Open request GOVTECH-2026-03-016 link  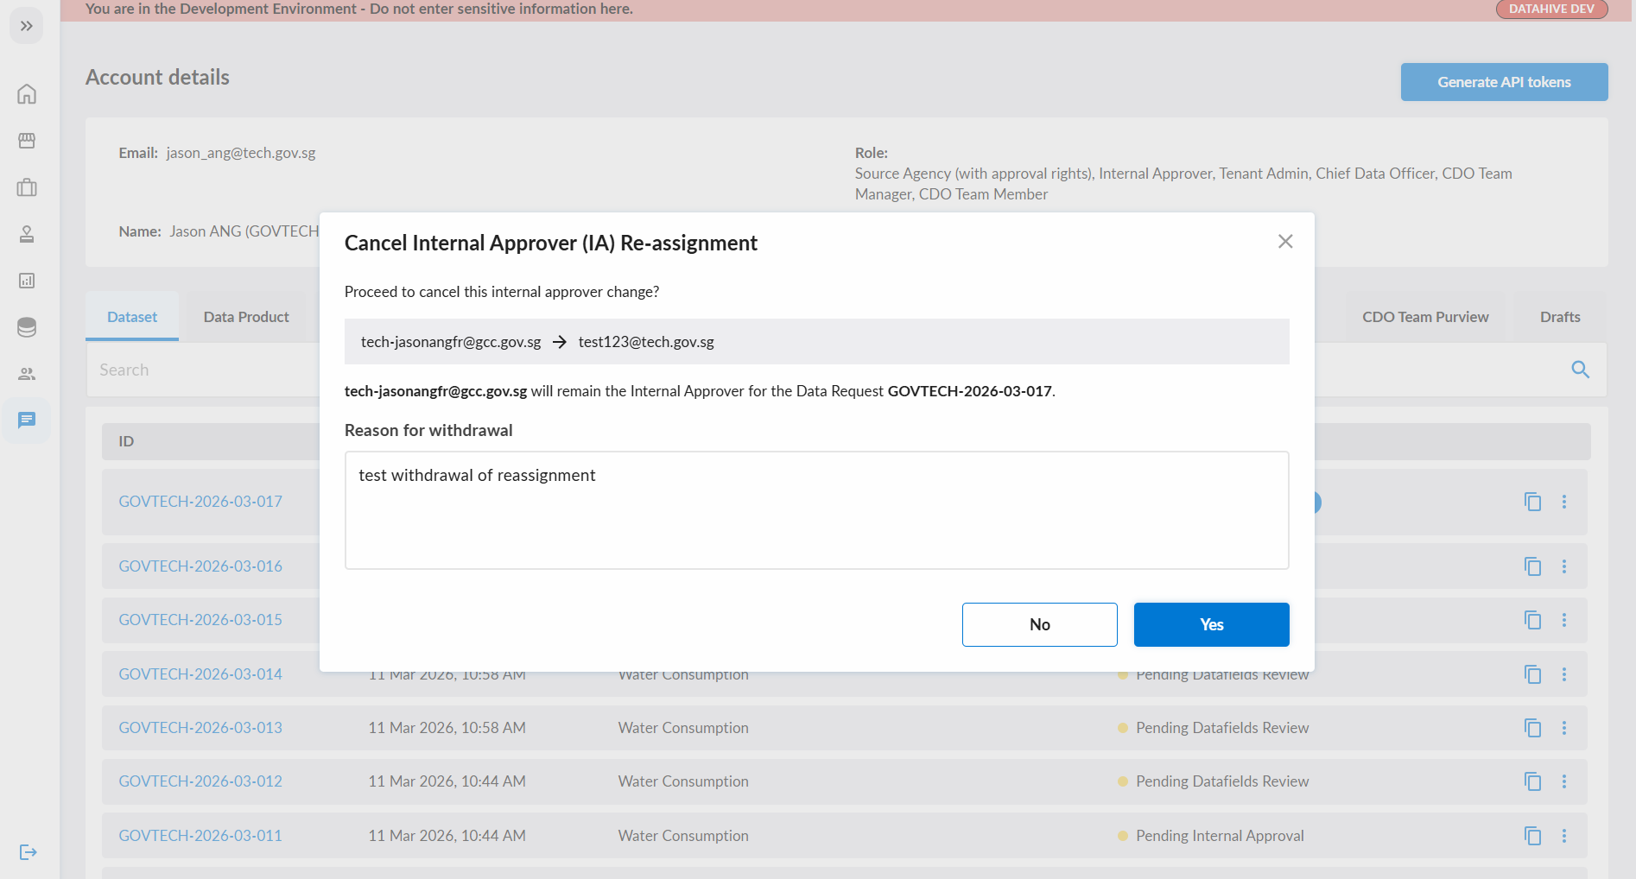(200, 566)
